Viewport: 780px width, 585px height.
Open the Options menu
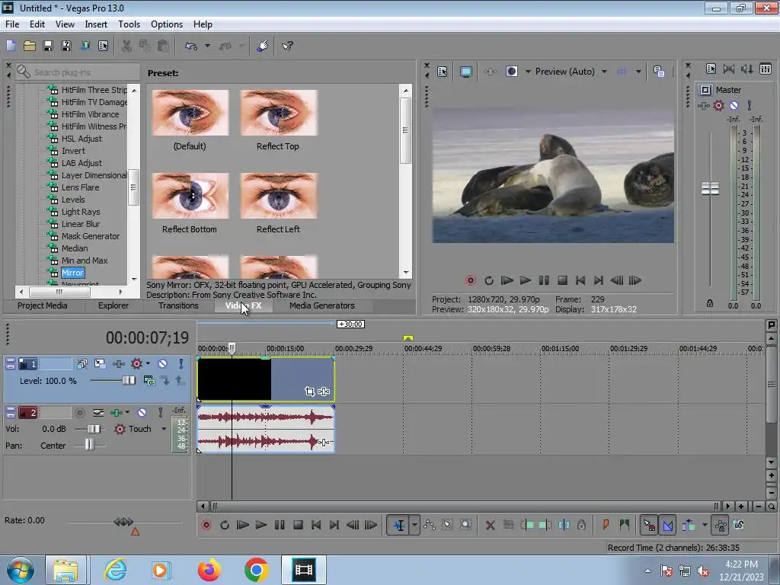167,24
